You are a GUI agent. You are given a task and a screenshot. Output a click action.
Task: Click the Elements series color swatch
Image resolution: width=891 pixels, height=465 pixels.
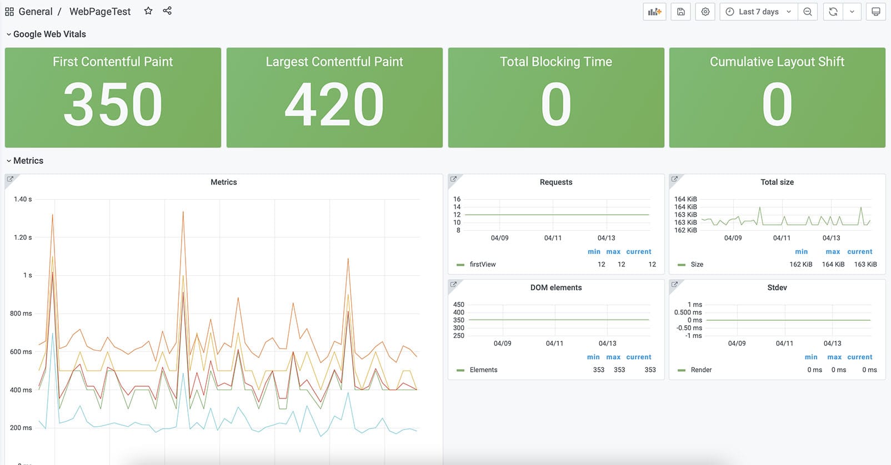tap(460, 370)
